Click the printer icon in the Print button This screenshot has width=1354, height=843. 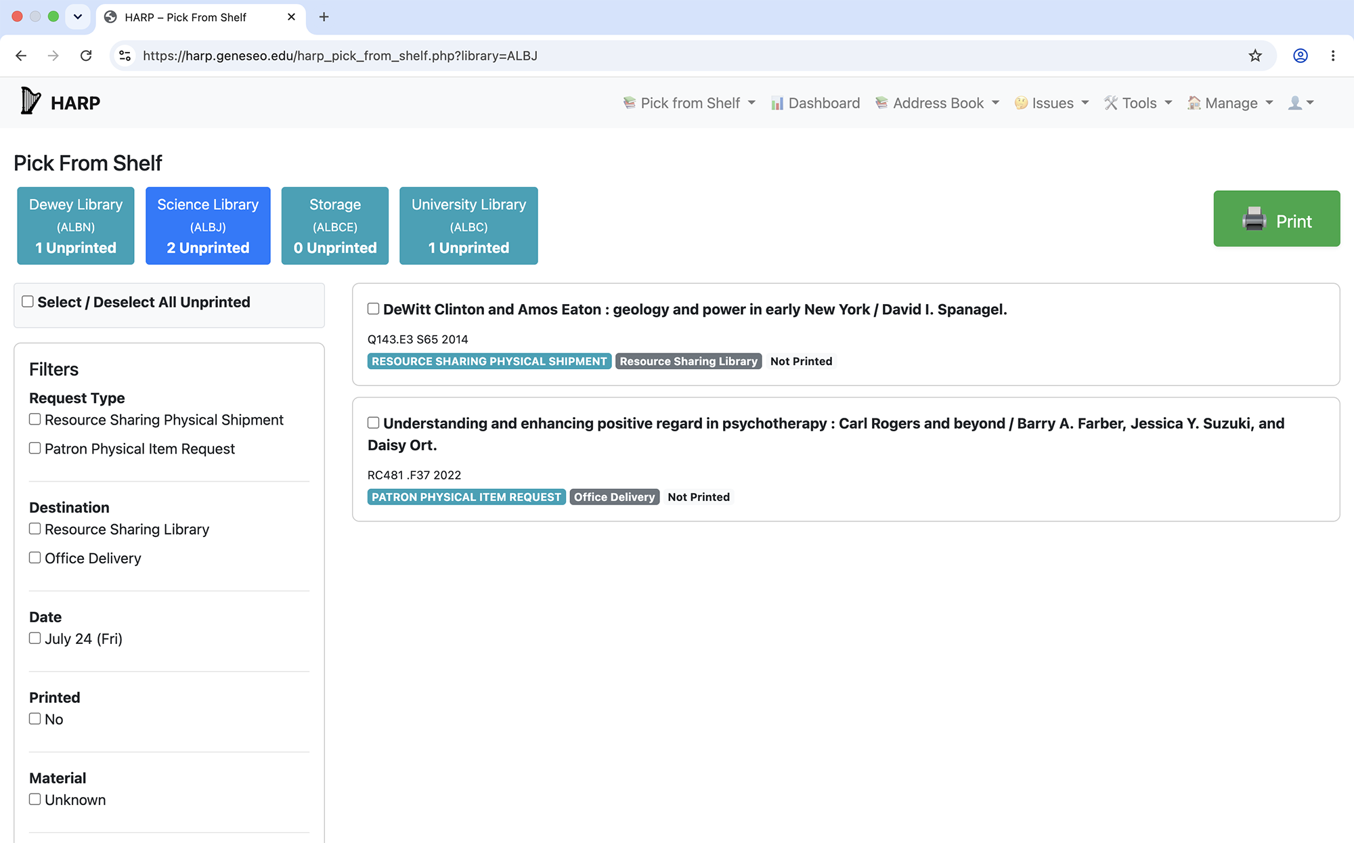pyautogui.click(x=1254, y=219)
